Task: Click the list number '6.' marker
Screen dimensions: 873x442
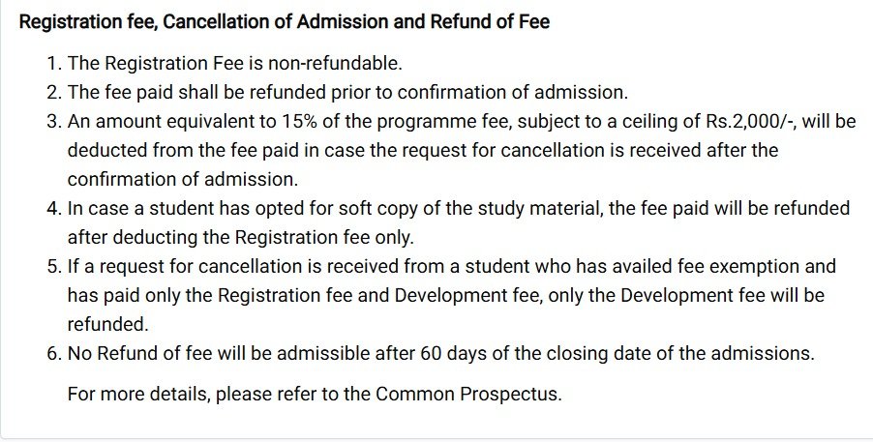Action: point(54,353)
